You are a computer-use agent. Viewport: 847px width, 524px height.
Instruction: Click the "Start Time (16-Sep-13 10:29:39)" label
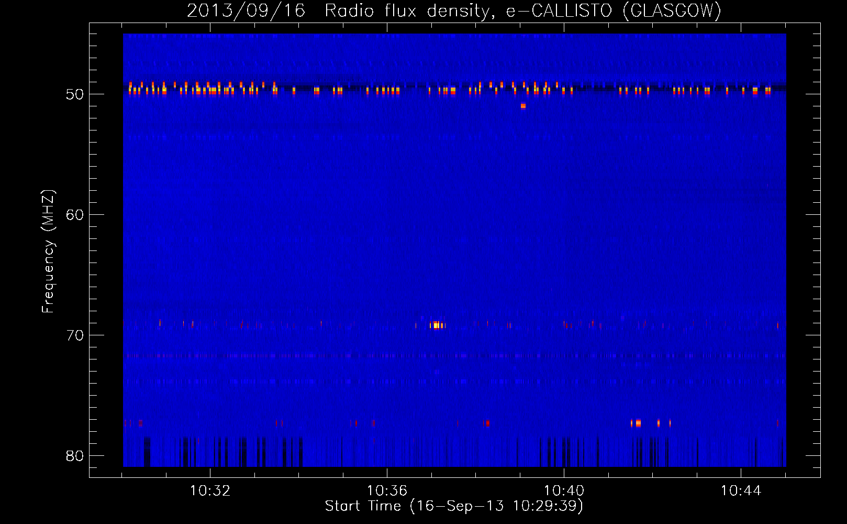click(454, 506)
